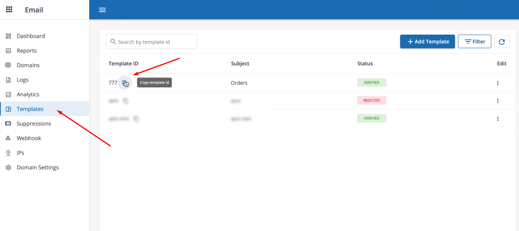Click the Edit column header
The image size is (519, 231).
[x=502, y=64]
